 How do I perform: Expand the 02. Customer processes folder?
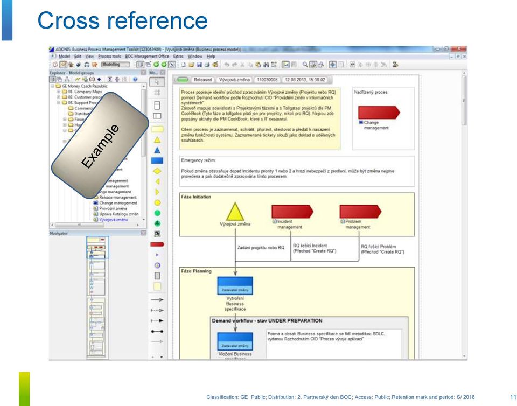pos(58,97)
